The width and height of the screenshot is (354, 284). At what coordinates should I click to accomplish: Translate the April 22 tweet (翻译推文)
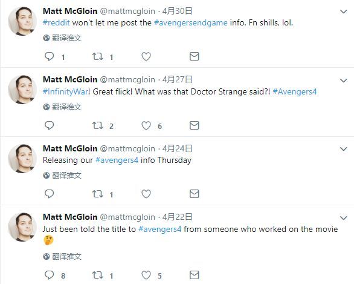point(62,256)
